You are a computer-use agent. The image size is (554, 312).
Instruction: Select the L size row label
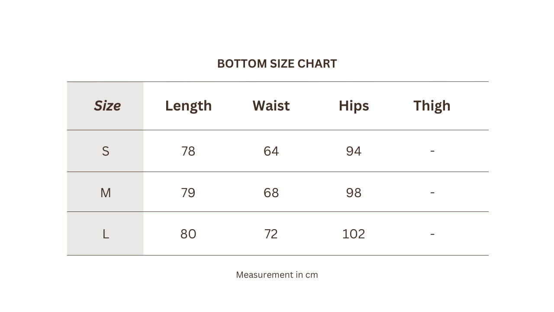pos(106,234)
